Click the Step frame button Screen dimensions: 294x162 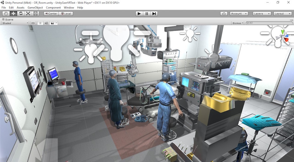coord(154,14)
